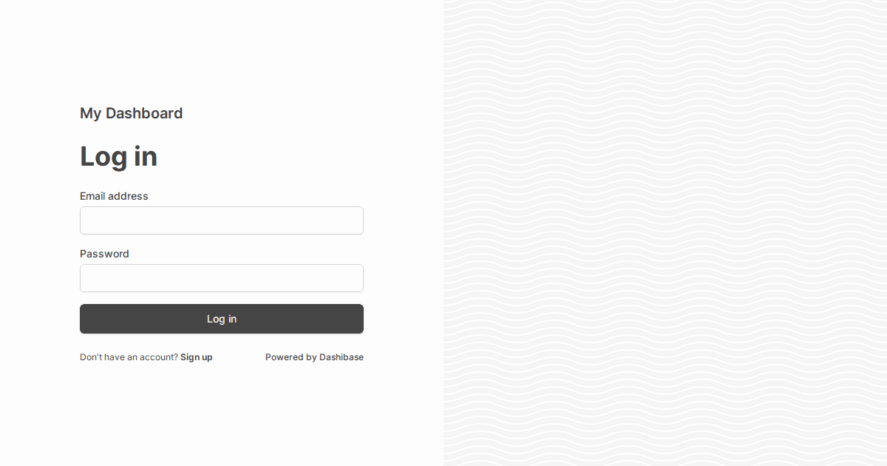
Task: Click empty white area below the footer links
Action: (x=222, y=414)
